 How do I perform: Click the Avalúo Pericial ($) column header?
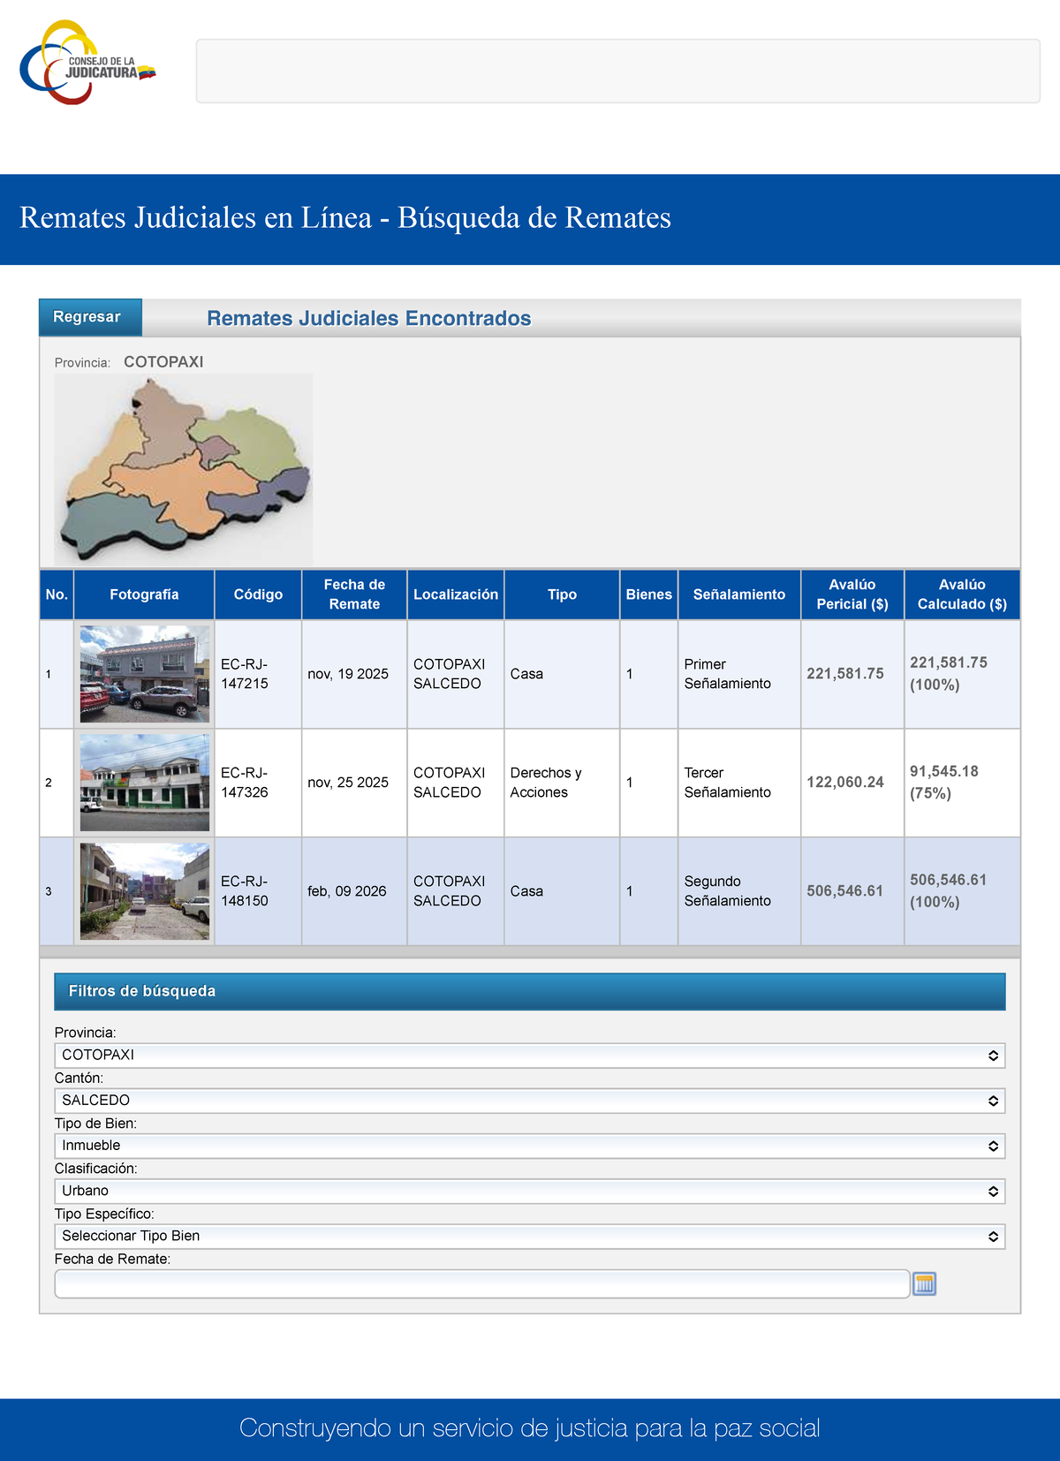[852, 594]
